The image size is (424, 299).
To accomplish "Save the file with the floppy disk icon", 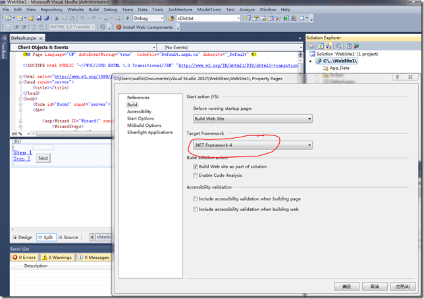I will point(39,18).
